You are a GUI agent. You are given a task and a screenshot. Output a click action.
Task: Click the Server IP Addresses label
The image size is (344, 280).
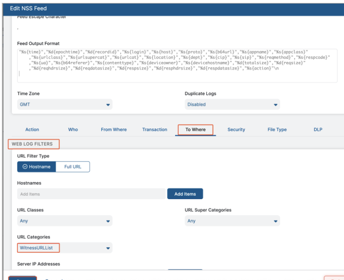click(x=39, y=264)
